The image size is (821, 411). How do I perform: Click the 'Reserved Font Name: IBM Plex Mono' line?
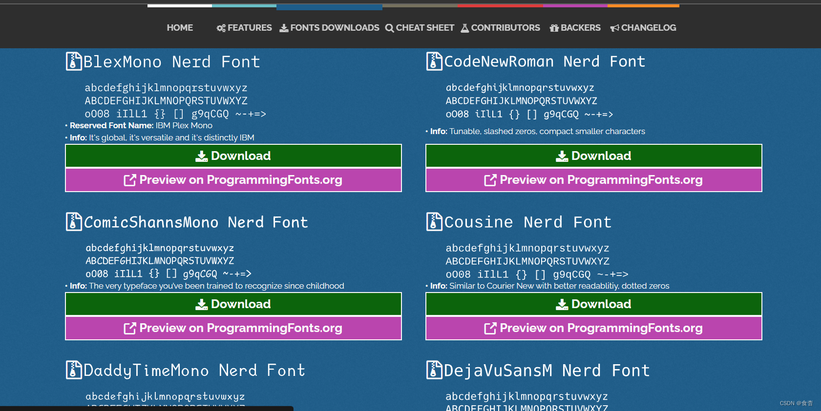141,125
